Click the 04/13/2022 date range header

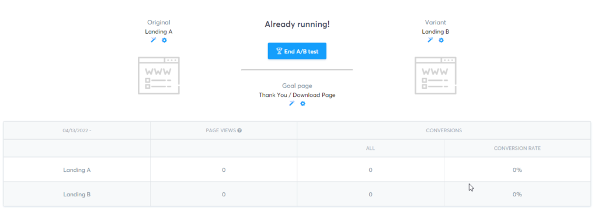pos(77,131)
